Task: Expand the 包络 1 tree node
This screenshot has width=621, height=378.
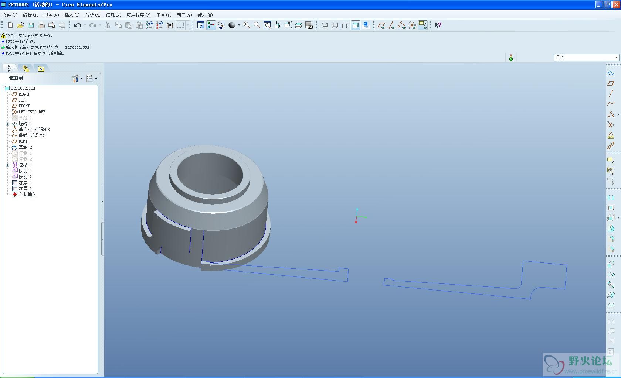Action: (x=8, y=165)
